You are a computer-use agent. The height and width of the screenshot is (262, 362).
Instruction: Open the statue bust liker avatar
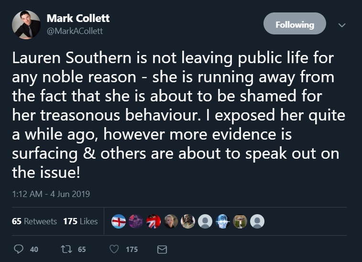point(188,221)
